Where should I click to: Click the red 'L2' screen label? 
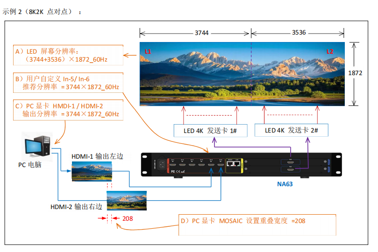point(330,51)
